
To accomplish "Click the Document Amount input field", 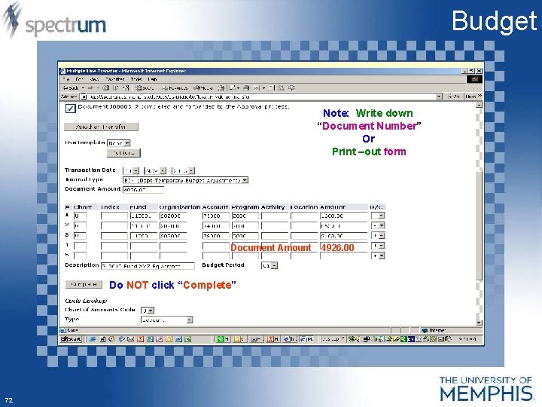I will click(143, 190).
